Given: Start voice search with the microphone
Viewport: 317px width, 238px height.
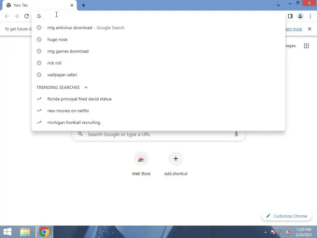Looking at the screenshot, I should (236, 134).
